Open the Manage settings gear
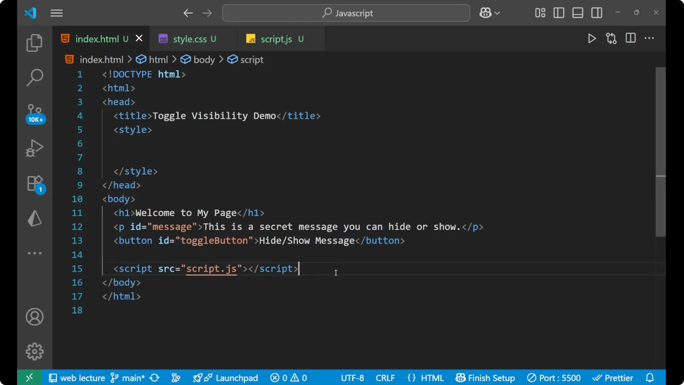684x385 pixels. [34, 351]
